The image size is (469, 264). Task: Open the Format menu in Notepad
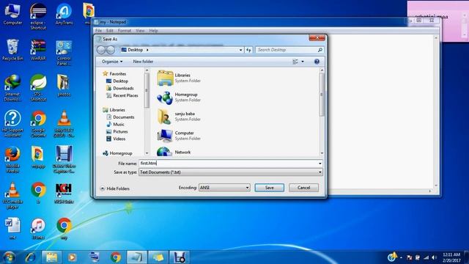(125, 31)
